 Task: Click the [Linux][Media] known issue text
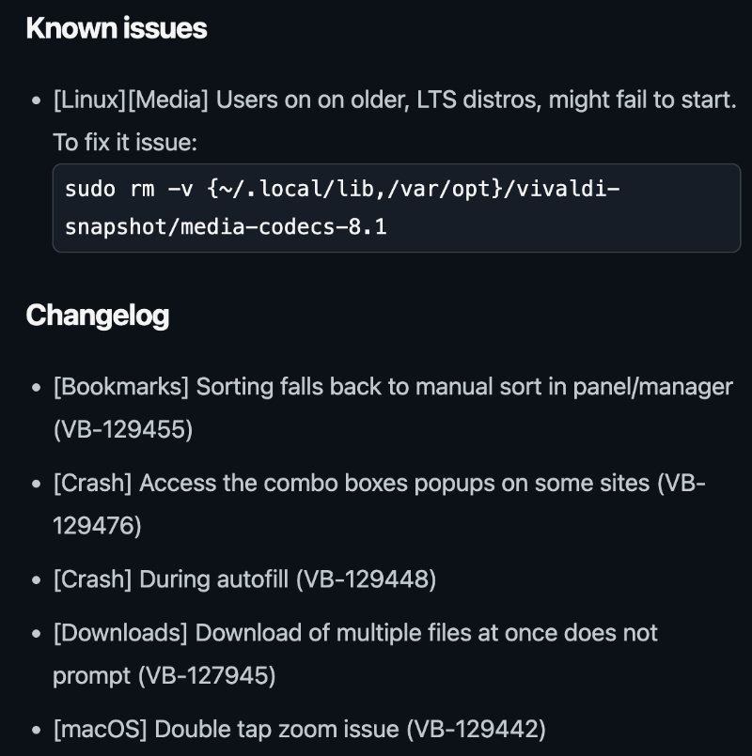395,100
